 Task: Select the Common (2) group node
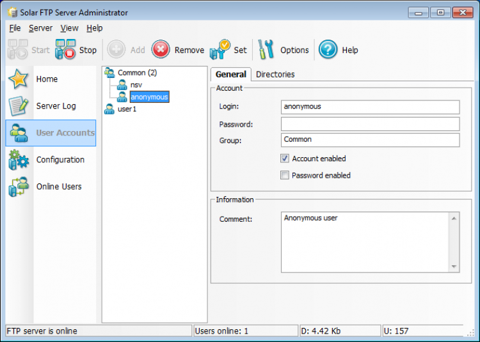click(x=138, y=72)
